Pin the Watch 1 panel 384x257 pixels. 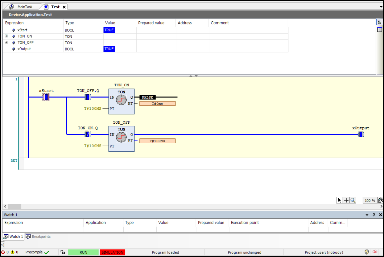pos(373,214)
